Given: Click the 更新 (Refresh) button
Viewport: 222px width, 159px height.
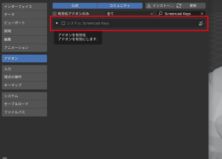Looking at the screenshot, I should (190, 6).
